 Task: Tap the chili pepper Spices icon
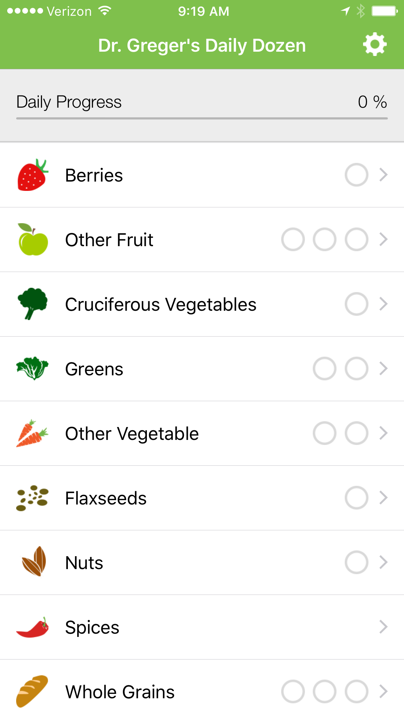[32, 627]
